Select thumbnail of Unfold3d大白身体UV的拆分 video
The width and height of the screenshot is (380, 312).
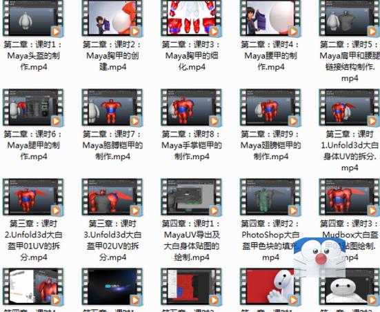349,108
